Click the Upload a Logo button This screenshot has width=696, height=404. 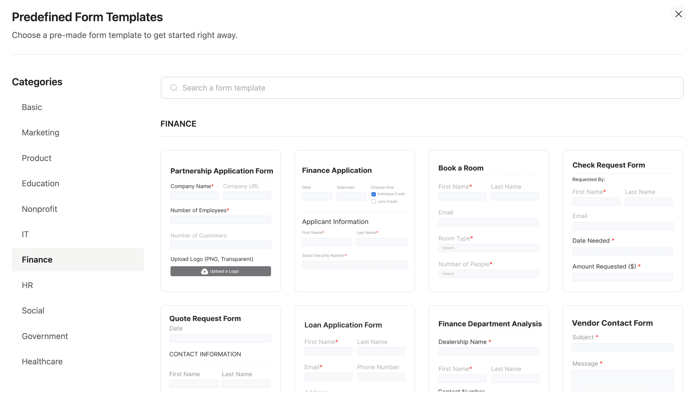point(220,271)
